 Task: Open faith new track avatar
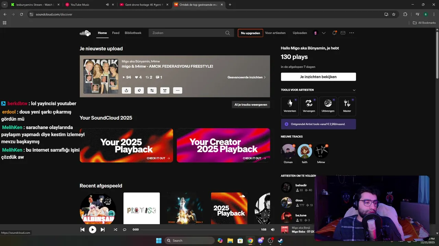[305, 151]
